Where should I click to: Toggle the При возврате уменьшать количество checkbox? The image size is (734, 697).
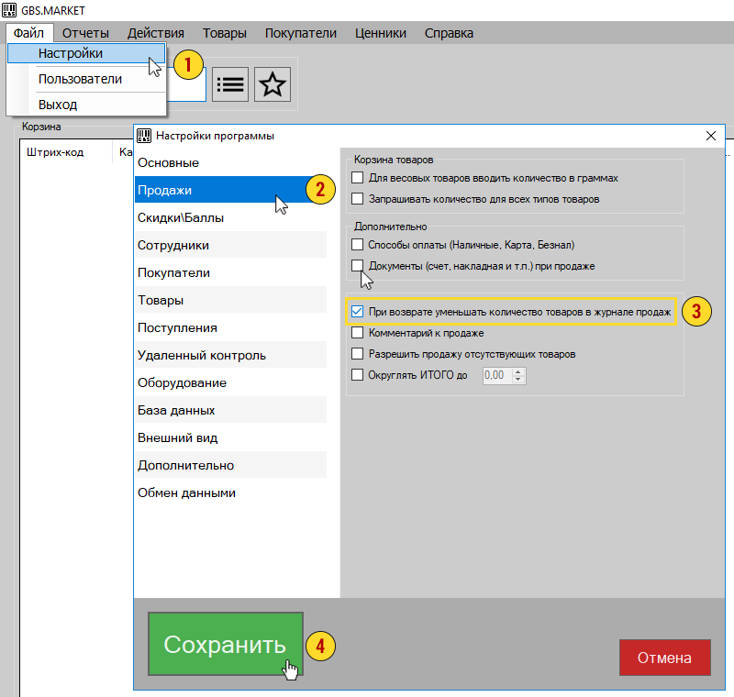coord(357,312)
